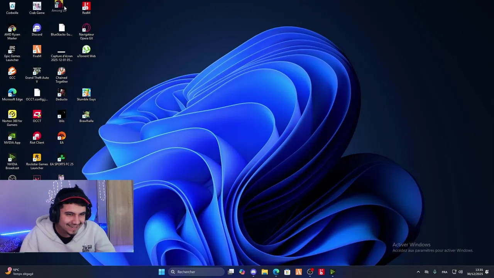Select the Discord desktop shortcut
This screenshot has height=278, width=494.
[37, 30]
